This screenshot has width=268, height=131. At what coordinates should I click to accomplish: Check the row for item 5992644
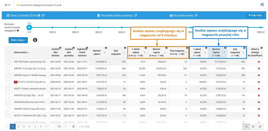(8, 102)
